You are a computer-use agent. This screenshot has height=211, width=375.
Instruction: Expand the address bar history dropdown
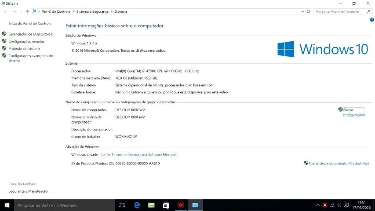click(302, 11)
